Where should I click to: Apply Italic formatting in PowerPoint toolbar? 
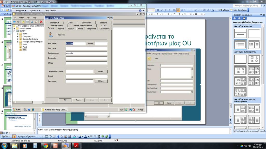point(162,10)
